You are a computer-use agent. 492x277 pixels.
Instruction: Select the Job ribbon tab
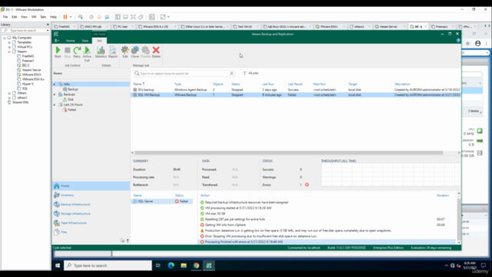99,41
